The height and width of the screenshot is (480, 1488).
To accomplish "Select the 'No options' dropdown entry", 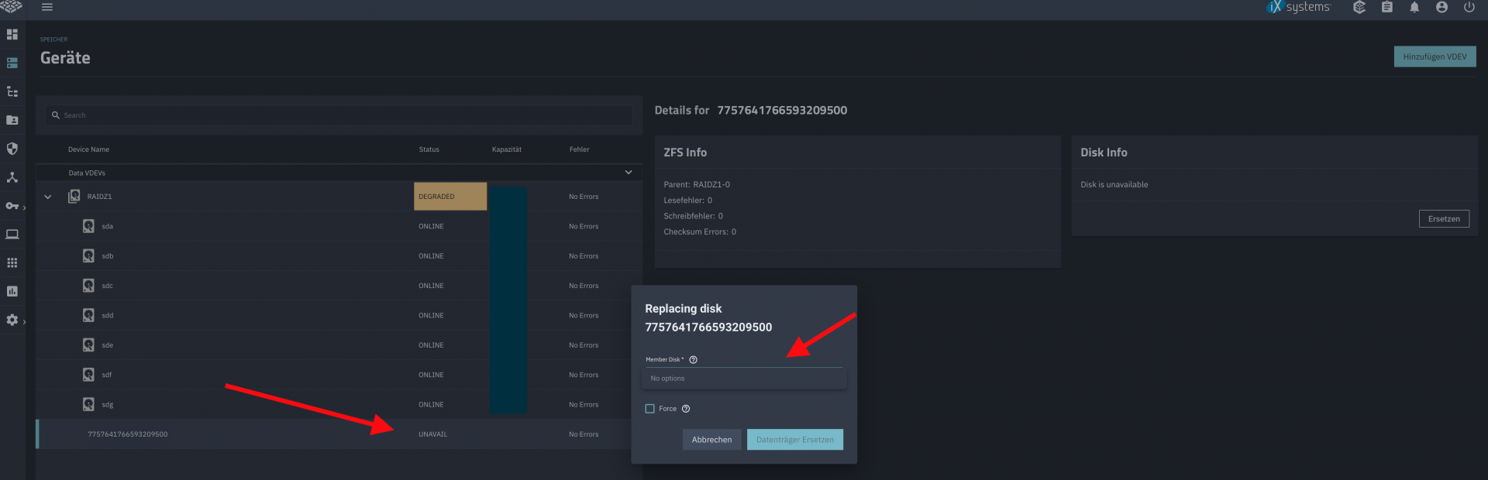I will (744, 379).
